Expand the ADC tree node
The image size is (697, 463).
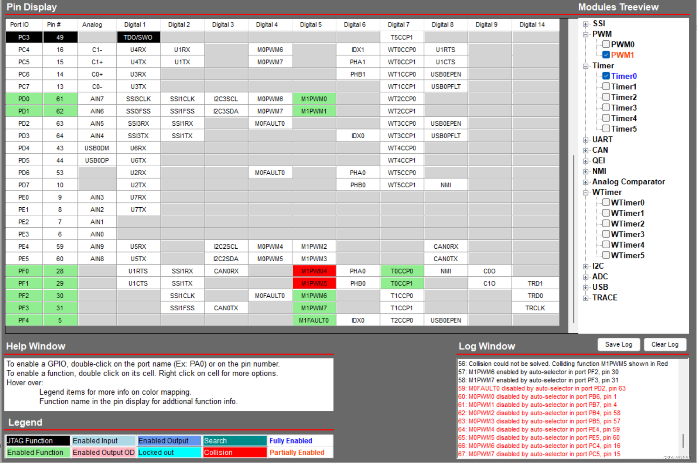tap(585, 277)
